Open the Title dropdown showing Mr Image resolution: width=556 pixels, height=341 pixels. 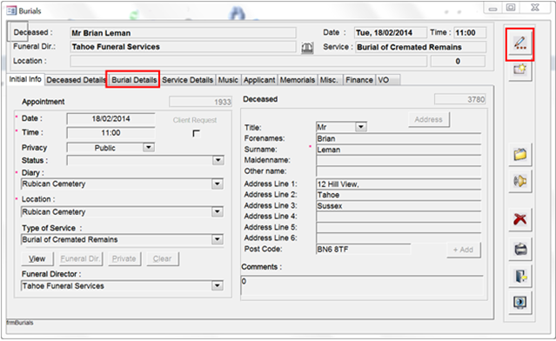[360, 126]
